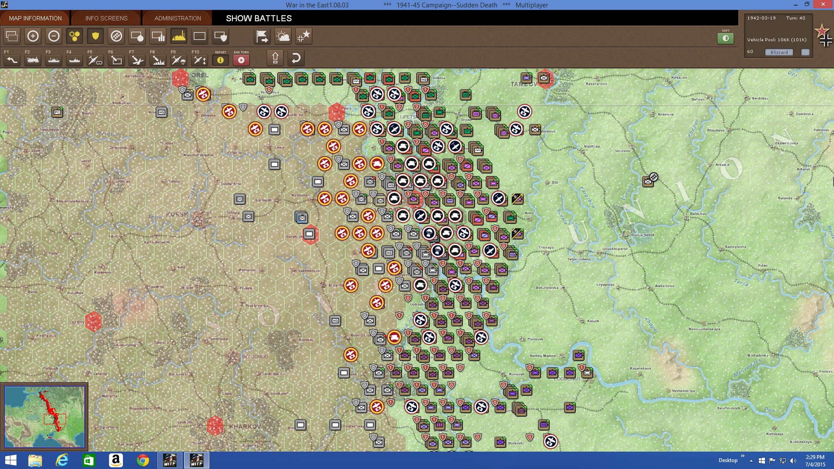Zoom in the map with plus icon
This screenshot has width=834, height=469.
coord(33,36)
